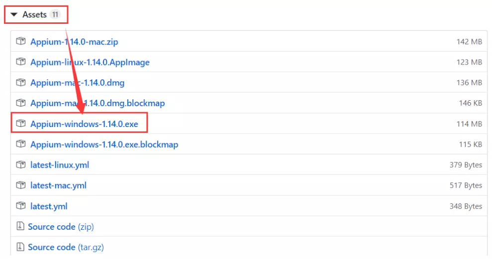Click package icon beside Appium-windows exe.blockmap
Viewport: 492px width, 259px height.
tap(21, 143)
